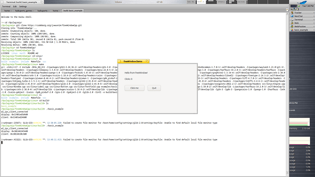Expand the Web entry arrow in Deskbar
The width and height of the screenshot is (315, 177).
pos(314,23)
